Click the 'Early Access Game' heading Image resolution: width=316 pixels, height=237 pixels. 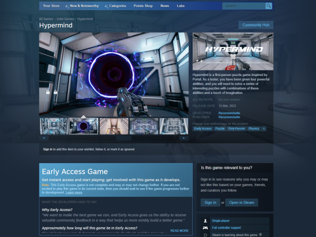coord(75,171)
